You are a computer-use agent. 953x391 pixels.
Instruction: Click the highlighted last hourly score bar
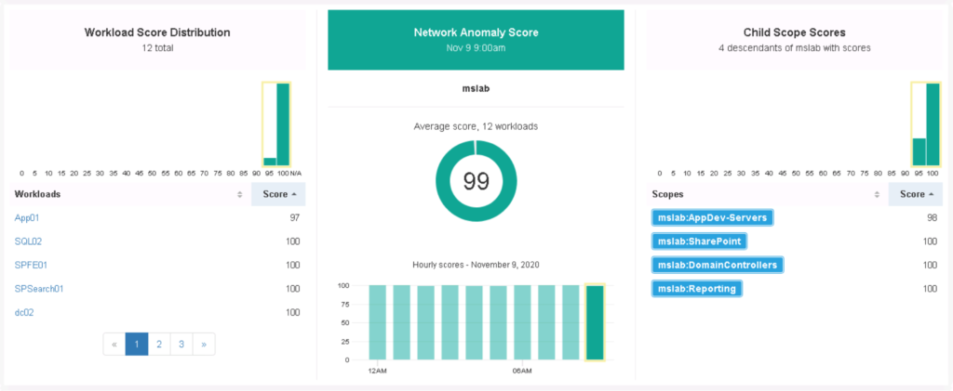point(594,322)
